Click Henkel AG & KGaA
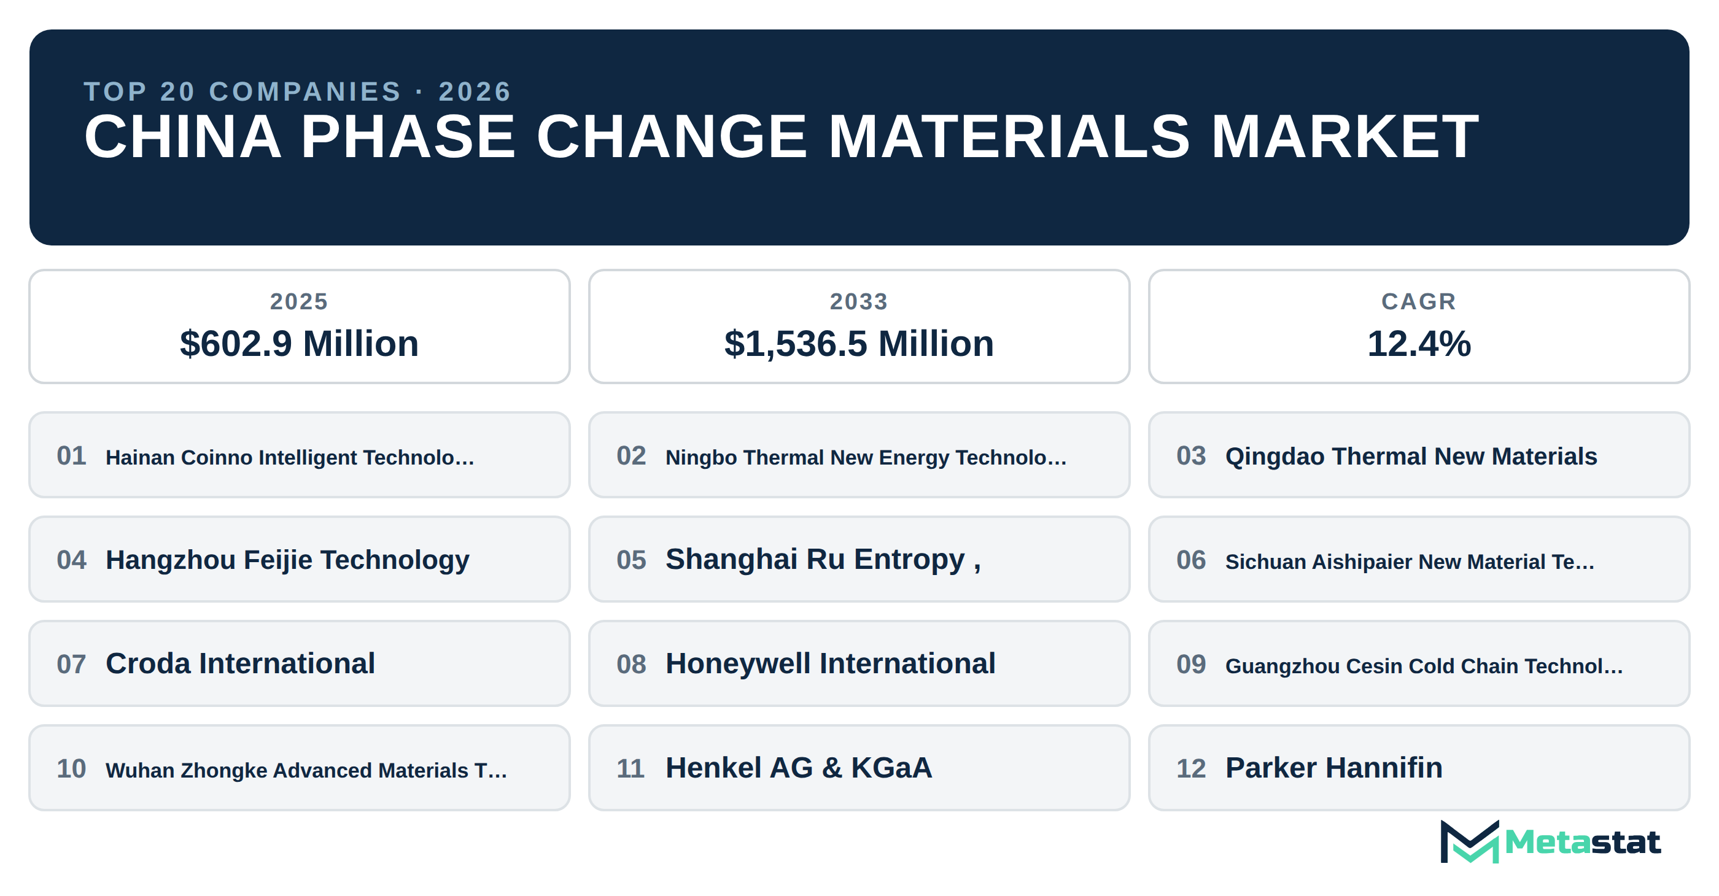 click(859, 768)
